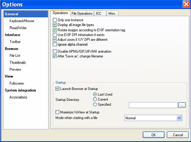Click into the specified directory path field
Image resolution: width=191 pixels, height=142 pixels.
click(153, 105)
